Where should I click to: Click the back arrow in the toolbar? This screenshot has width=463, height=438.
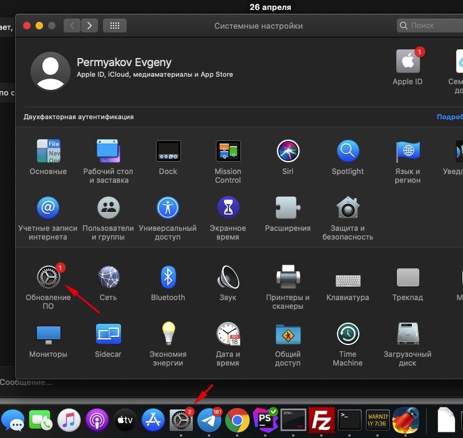coord(72,26)
